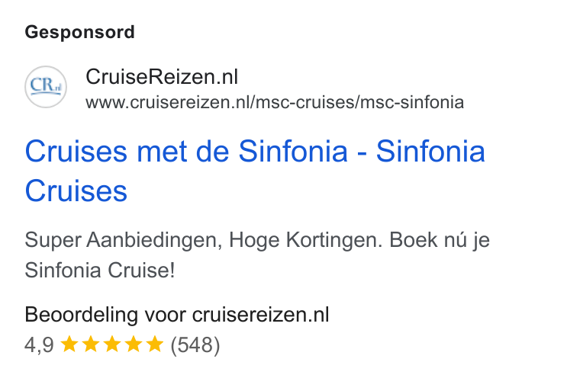
Task: Open the CruiseReizen.nl site name
Action: [x=162, y=77]
